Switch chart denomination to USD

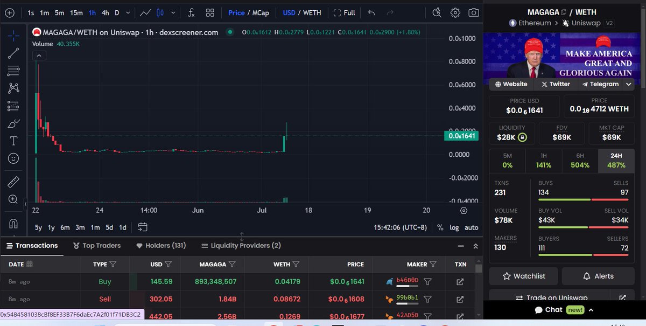point(289,12)
